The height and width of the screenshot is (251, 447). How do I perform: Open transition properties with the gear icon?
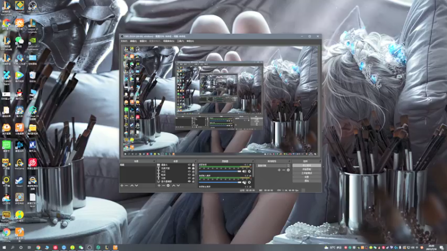pos(288,170)
